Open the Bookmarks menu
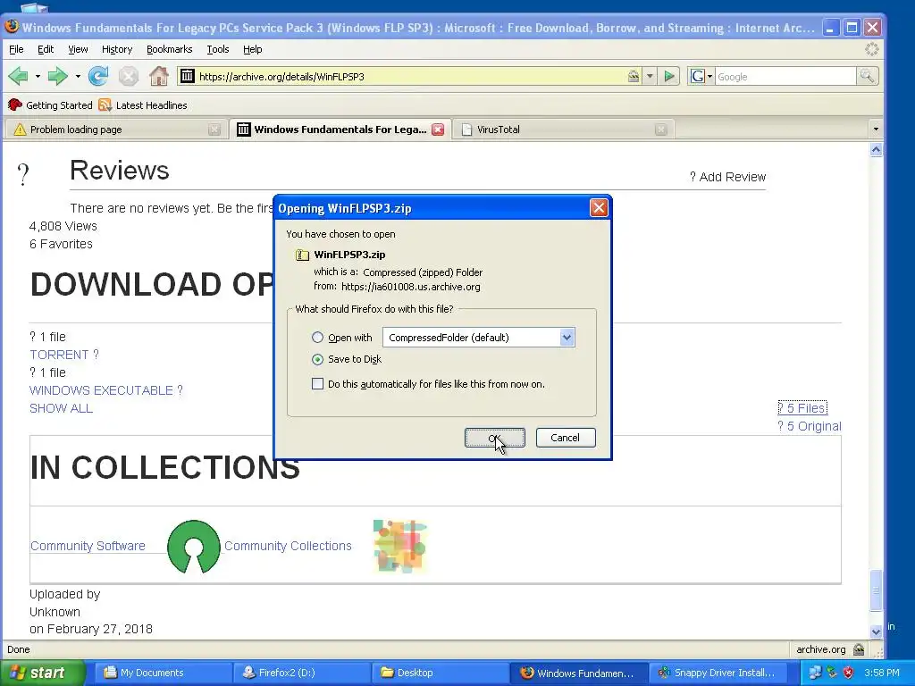Viewport: 915px width, 686px height. point(169,50)
